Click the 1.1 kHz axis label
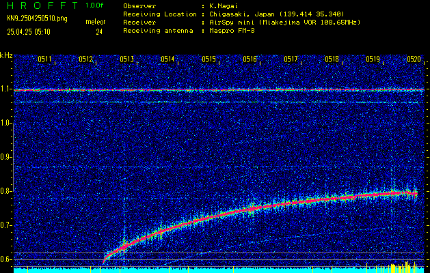430x273 pixels. click(x=6, y=89)
